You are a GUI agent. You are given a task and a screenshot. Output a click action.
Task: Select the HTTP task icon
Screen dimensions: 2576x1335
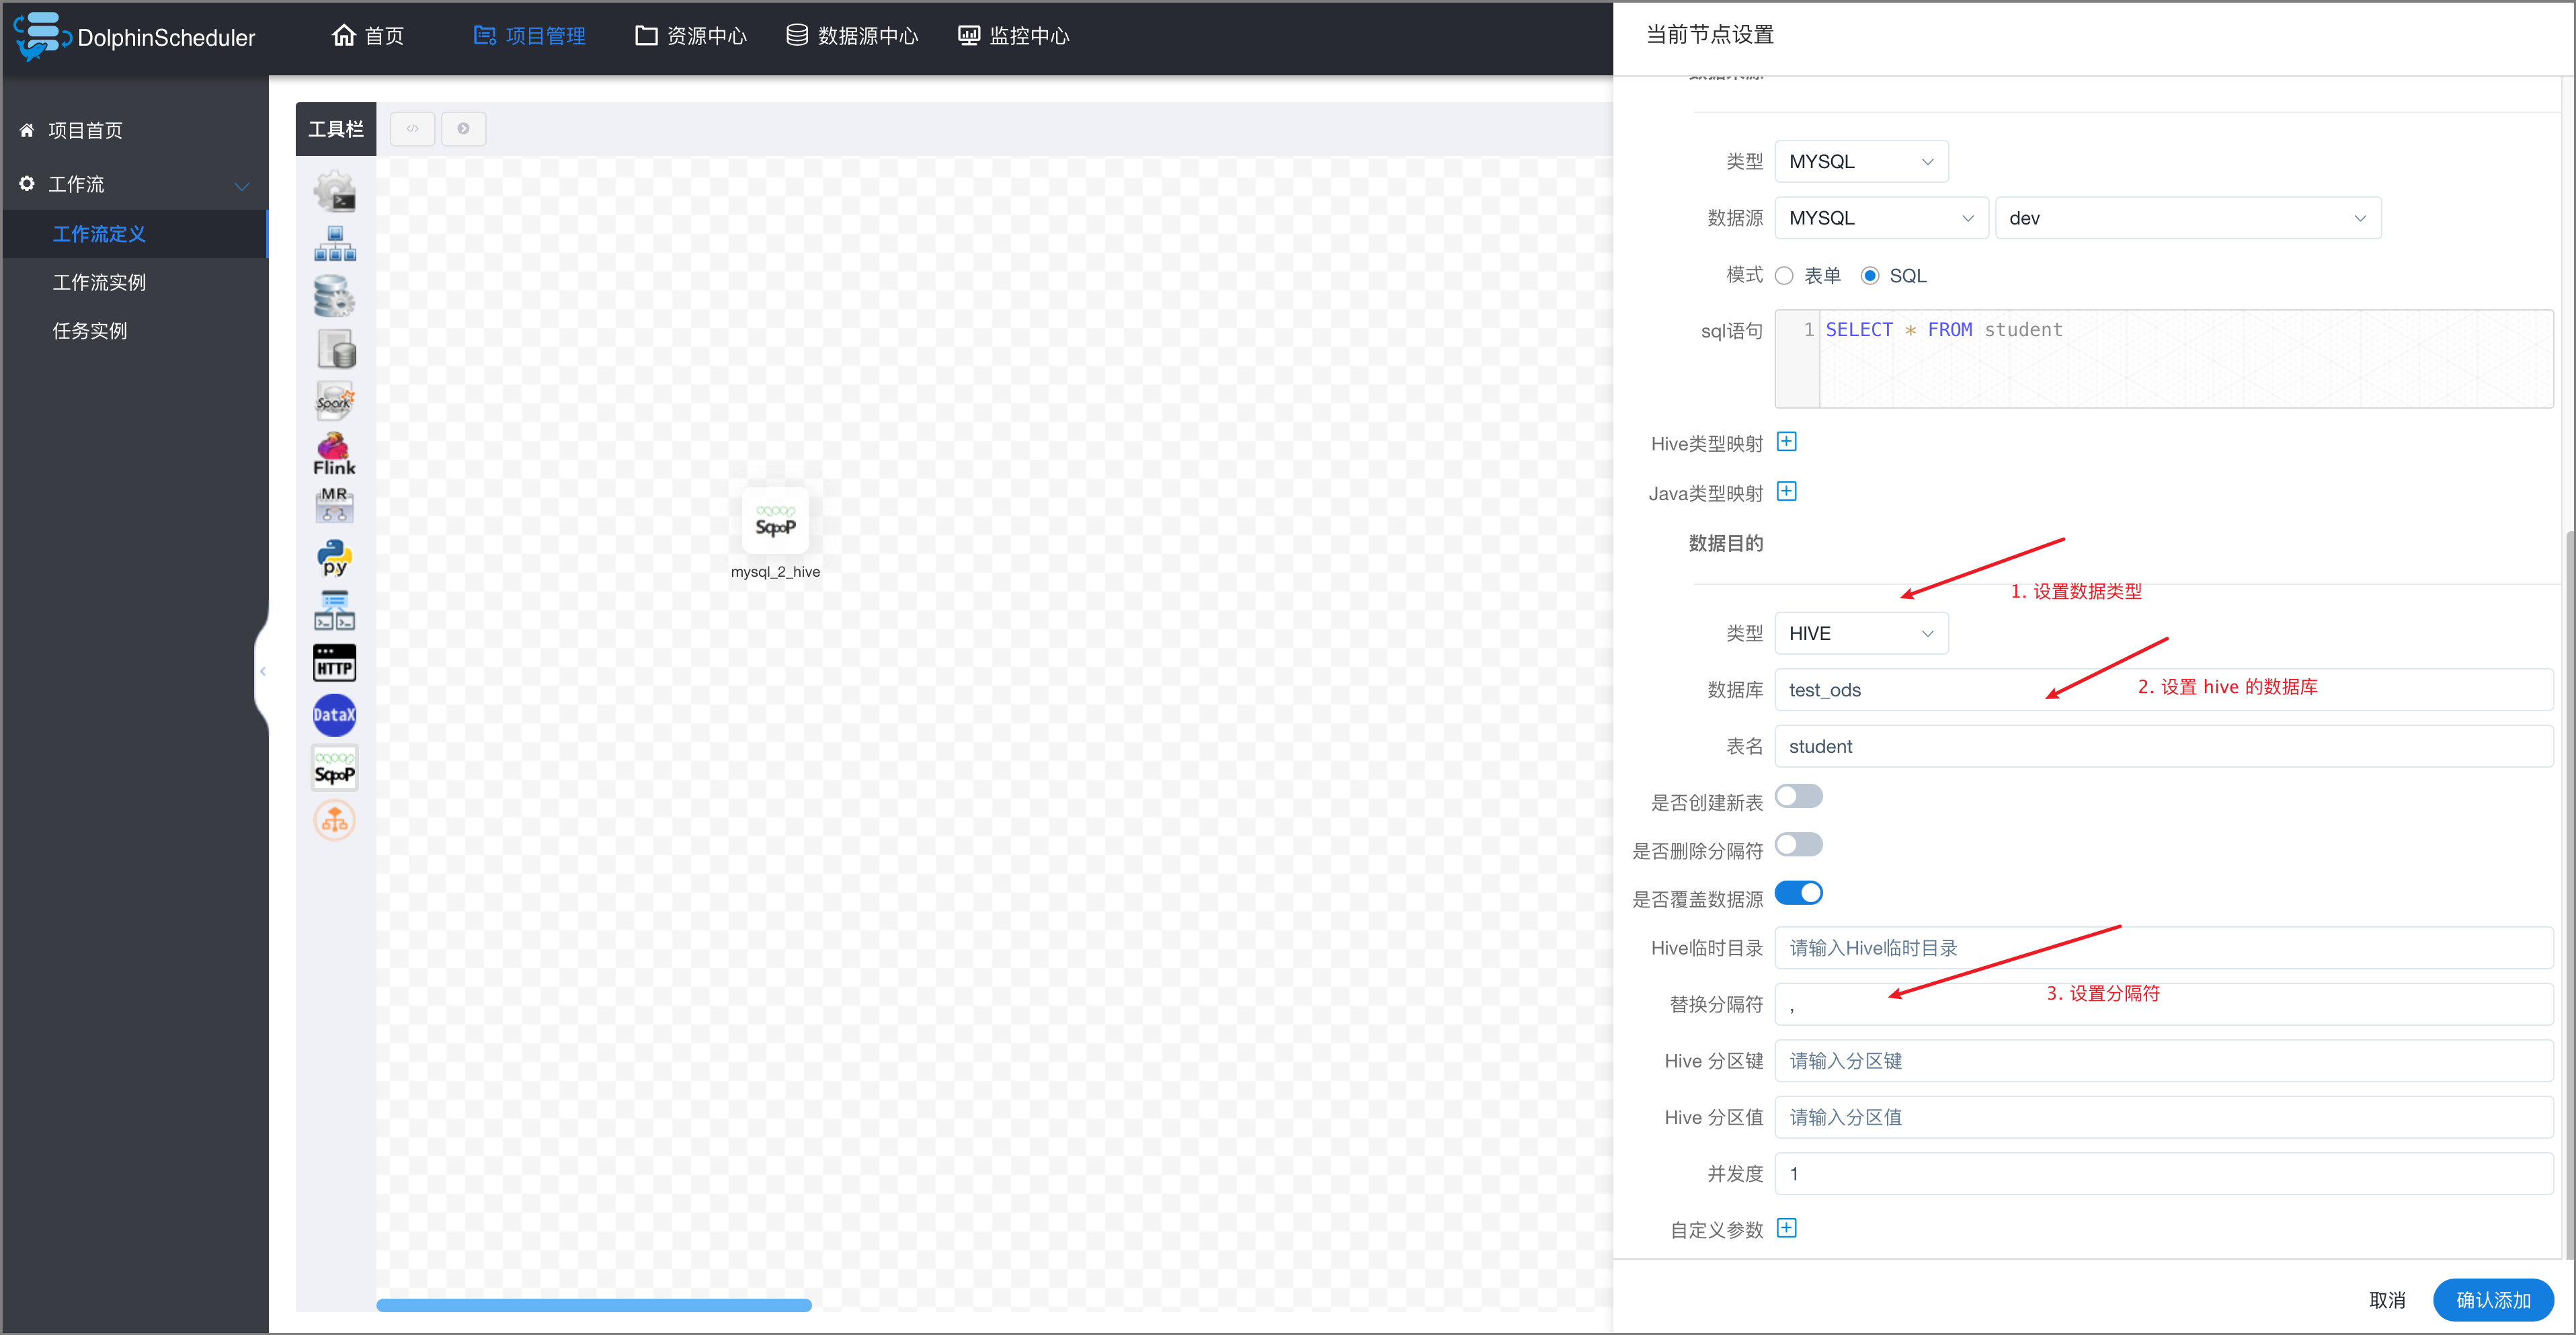pos(335,662)
